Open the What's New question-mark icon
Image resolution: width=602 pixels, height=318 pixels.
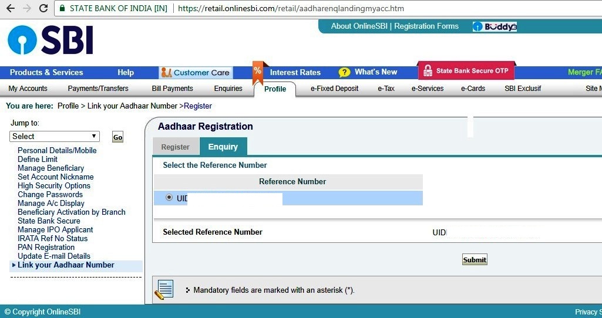pyautogui.click(x=345, y=73)
